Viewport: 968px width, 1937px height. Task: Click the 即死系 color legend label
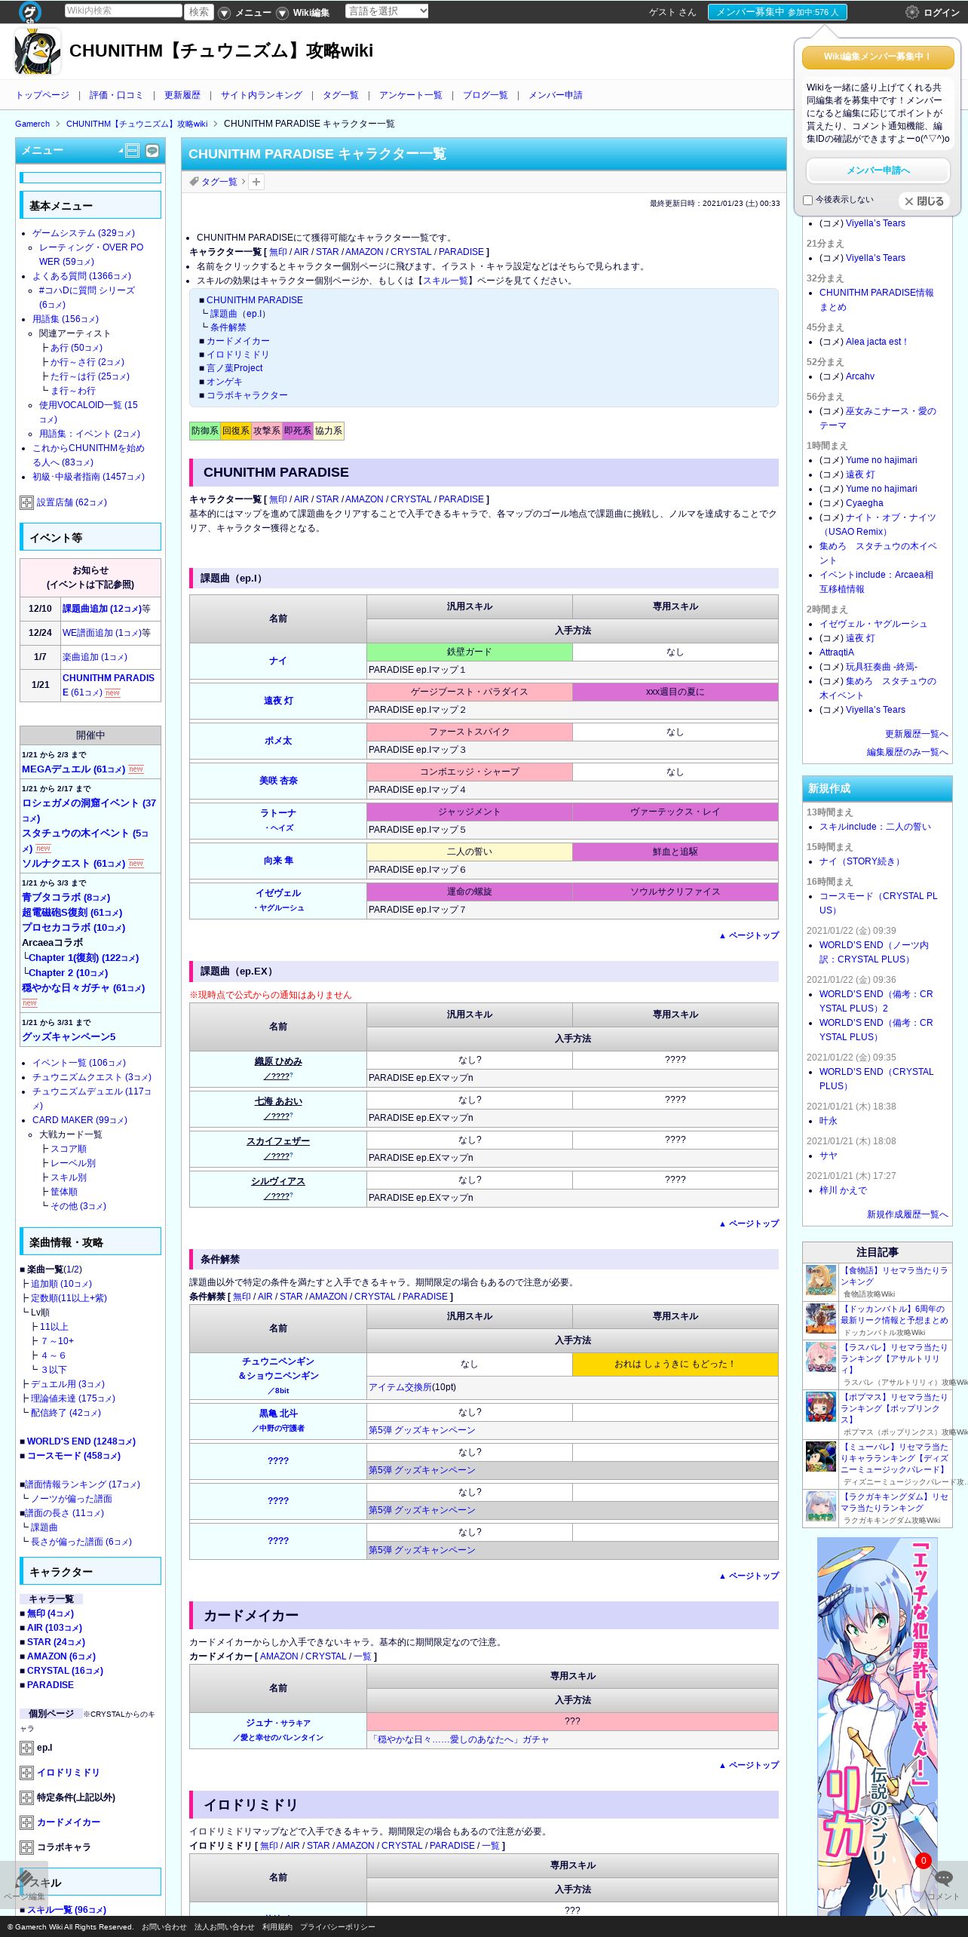click(x=297, y=431)
